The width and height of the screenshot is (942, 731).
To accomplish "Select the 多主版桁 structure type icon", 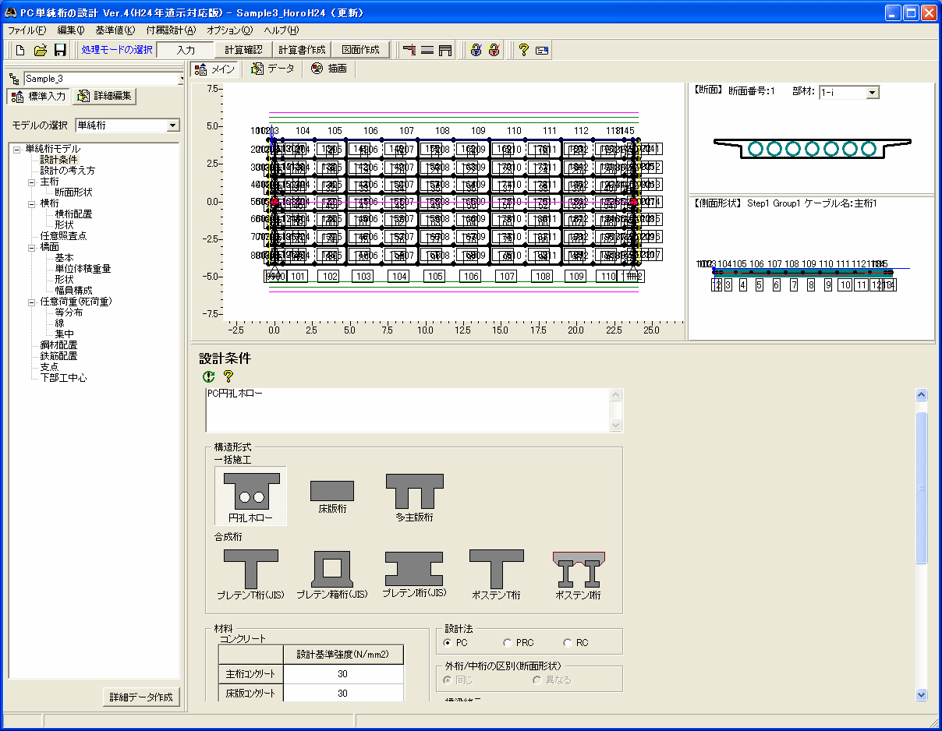I will pos(414,496).
